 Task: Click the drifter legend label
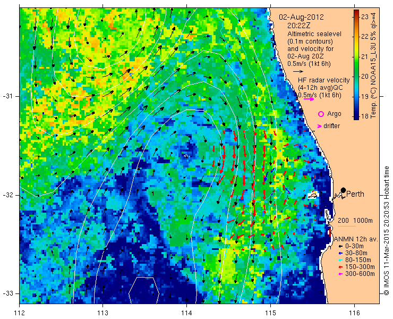(331, 126)
